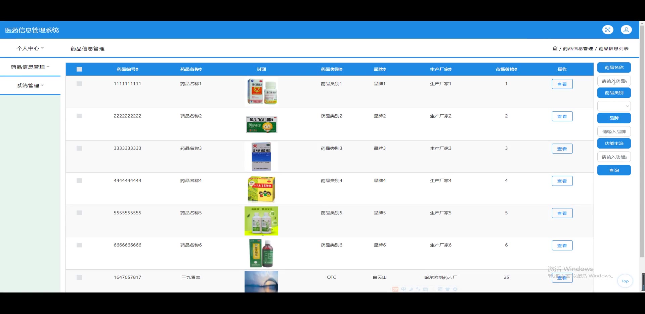Screen dimensions: 645x314
Task: Open 药品信息管理 in the sidebar
Action: coord(30,67)
